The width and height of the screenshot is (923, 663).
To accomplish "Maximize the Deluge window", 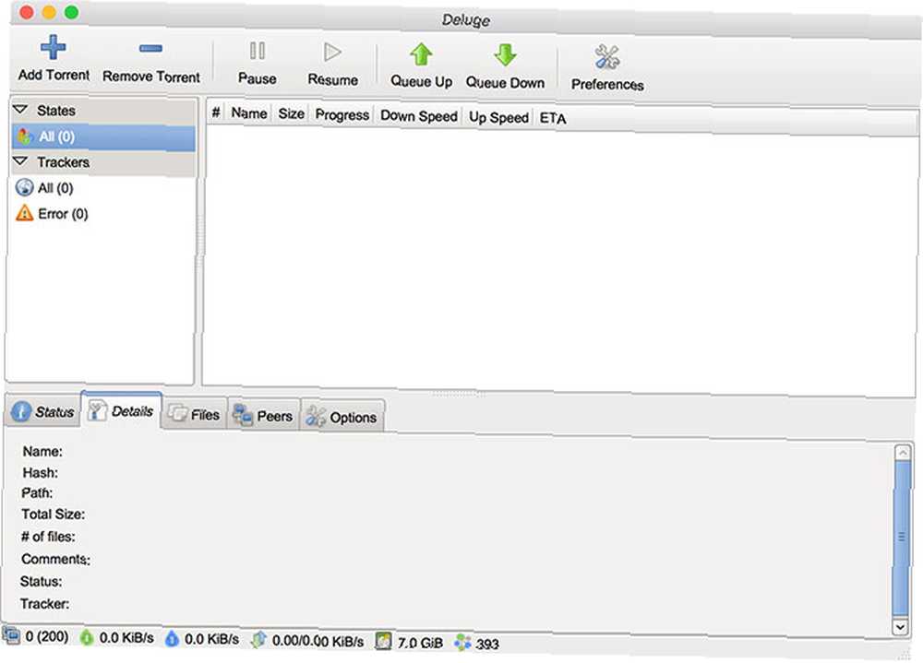I will pos(71,12).
